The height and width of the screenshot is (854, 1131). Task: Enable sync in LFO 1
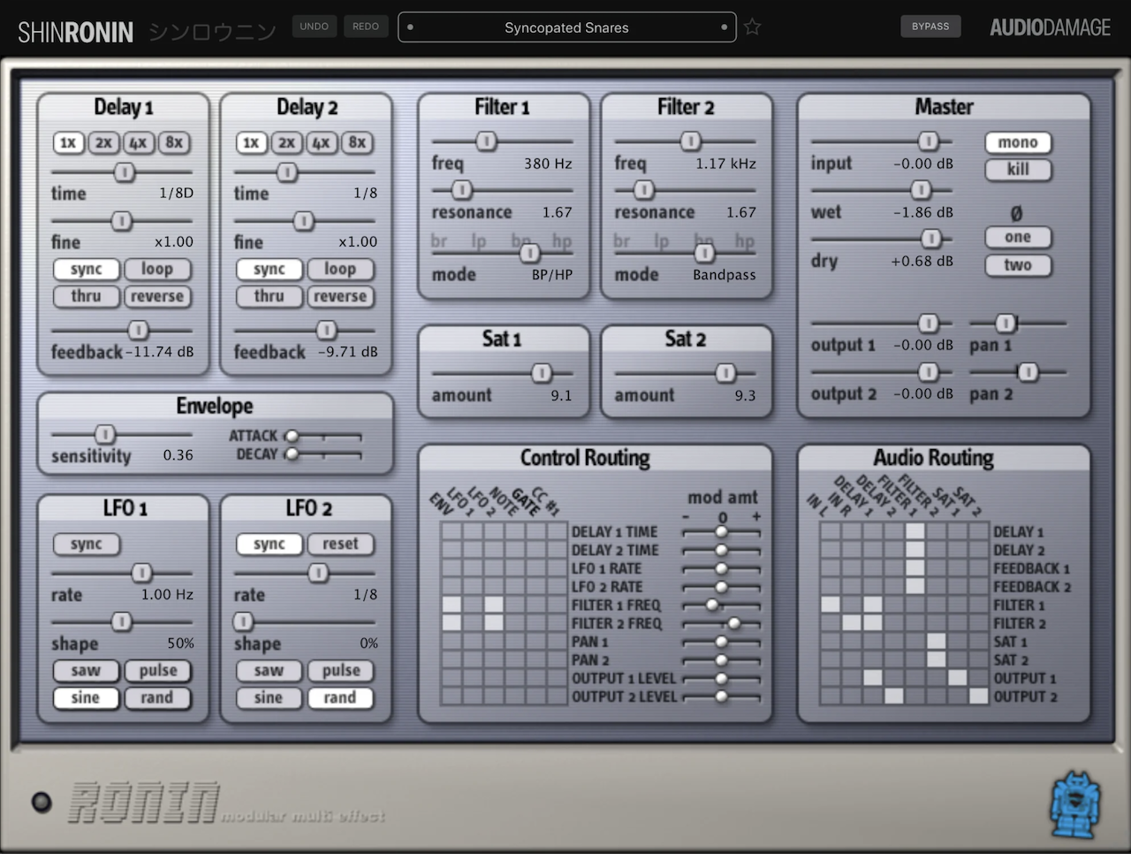tap(87, 545)
